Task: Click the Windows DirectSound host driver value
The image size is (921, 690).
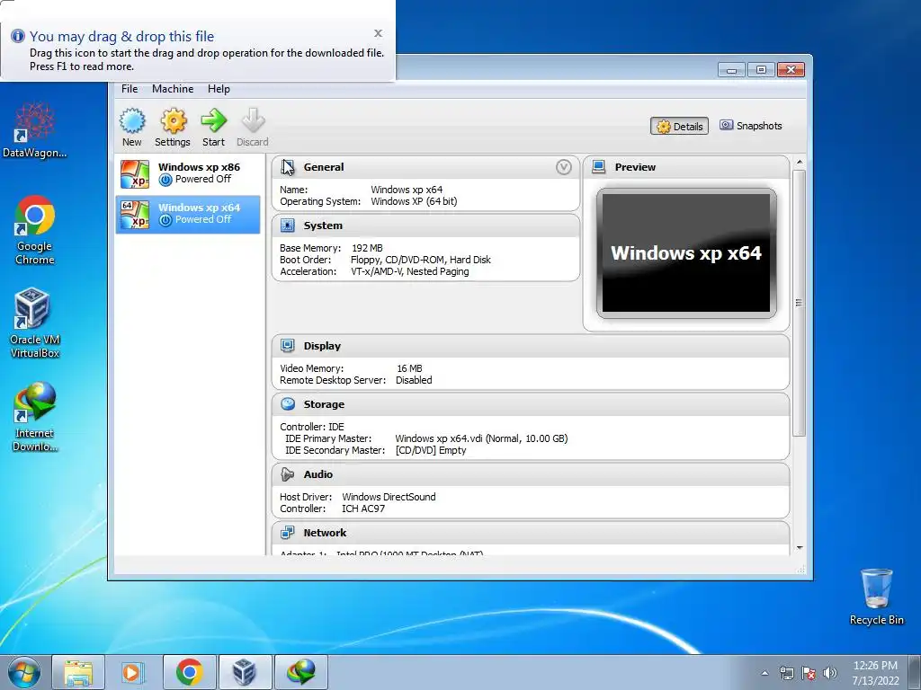Action: point(389,497)
